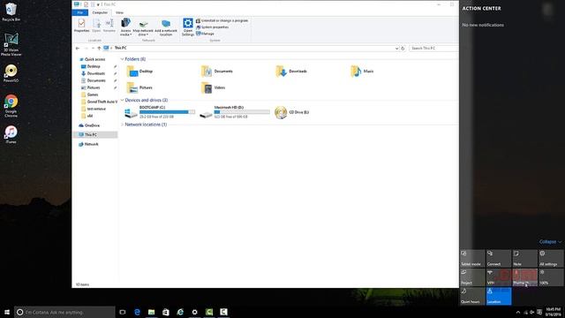The image size is (565, 318).
Task: Open the Access media dropdown
Action: click(125, 27)
